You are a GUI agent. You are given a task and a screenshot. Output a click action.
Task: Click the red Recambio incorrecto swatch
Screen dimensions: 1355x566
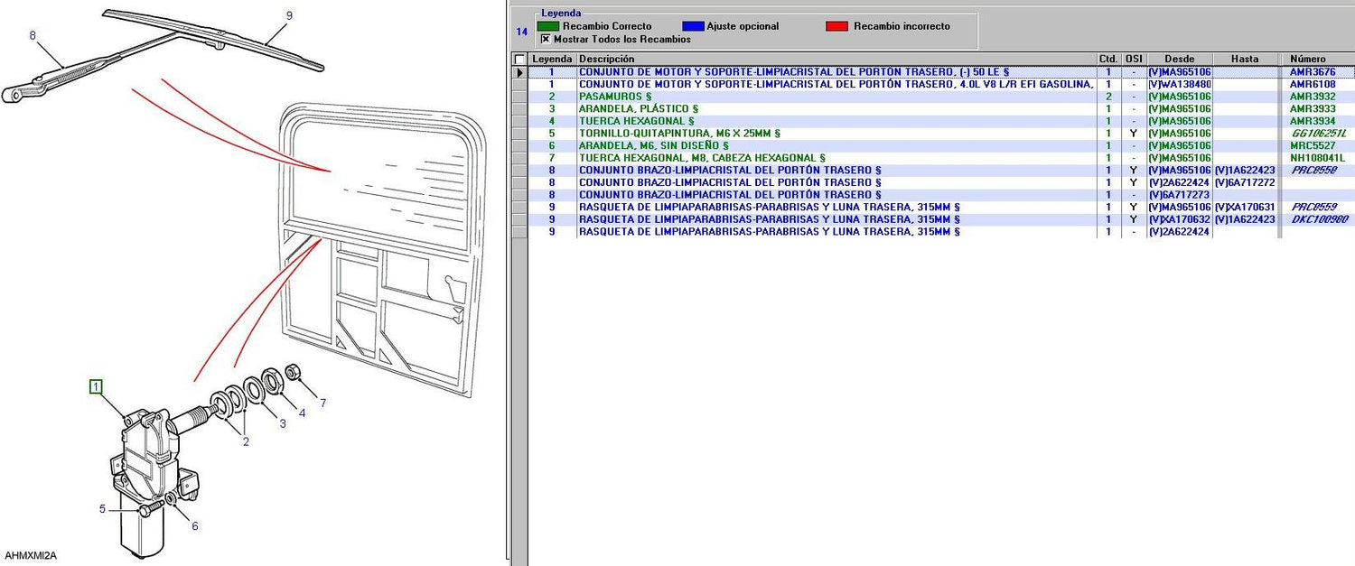click(836, 26)
